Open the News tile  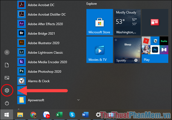click(x=155, y=22)
